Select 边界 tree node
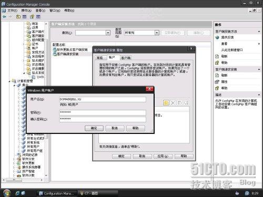This screenshot has width=263, height=197. point(35,27)
